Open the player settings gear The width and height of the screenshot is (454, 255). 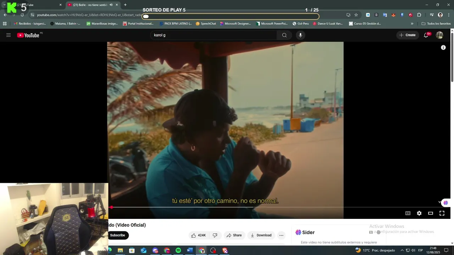pyautogui.click(x=419, y=213)
